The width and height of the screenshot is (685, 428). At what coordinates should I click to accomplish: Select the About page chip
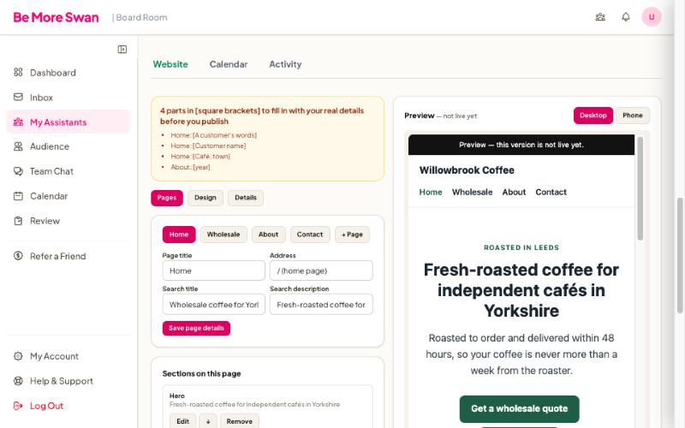pos(268,235)
